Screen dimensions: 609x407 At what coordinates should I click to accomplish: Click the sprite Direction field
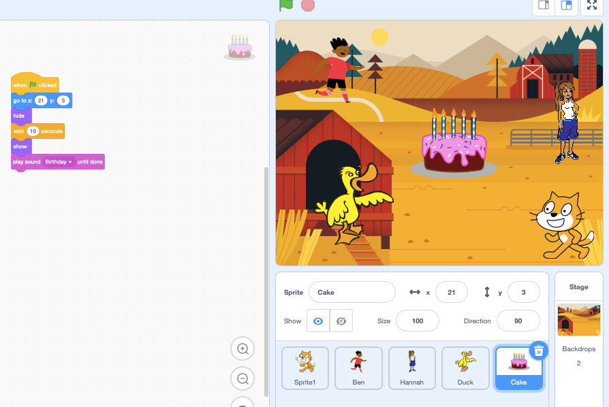pyautogui.click(x=518, y=321)
